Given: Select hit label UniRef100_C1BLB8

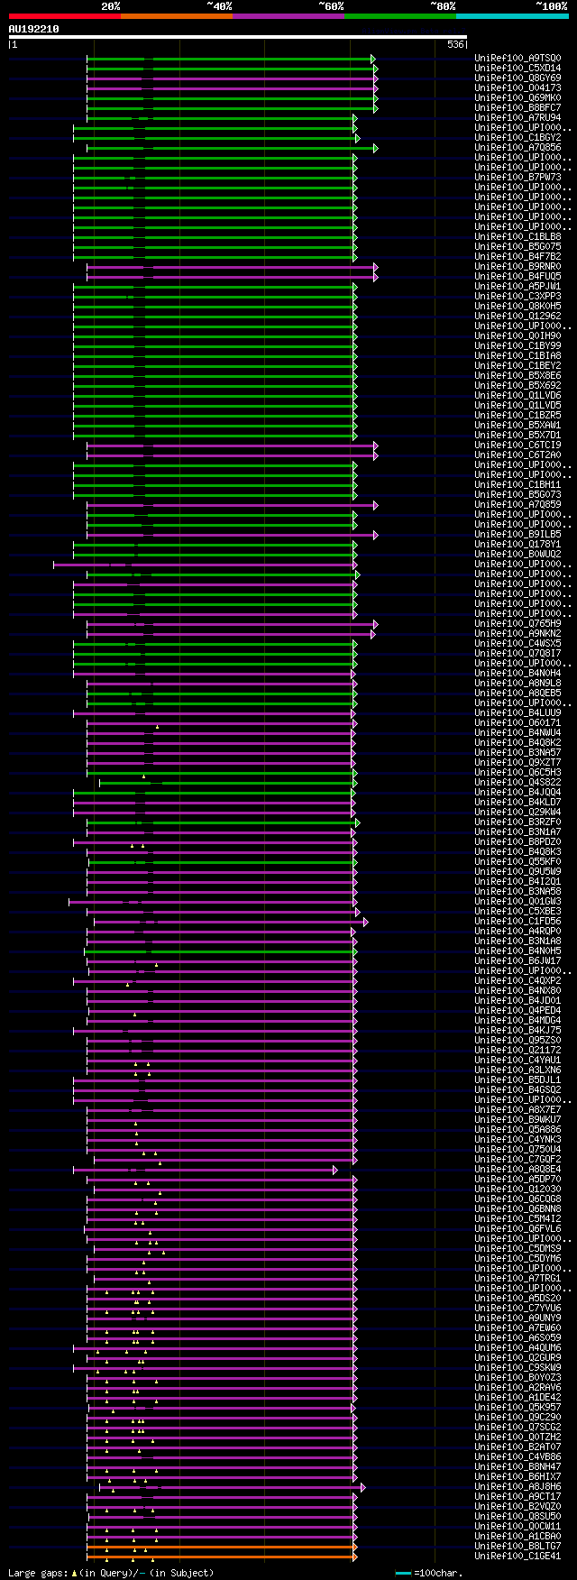Looking at the screenshot, I should coord(517,237).
